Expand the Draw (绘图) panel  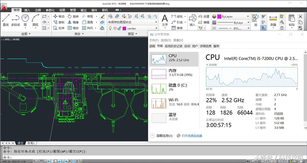[x=26, y=34]
